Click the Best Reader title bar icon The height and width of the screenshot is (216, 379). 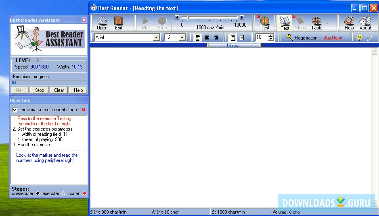(x=94, y=8)
